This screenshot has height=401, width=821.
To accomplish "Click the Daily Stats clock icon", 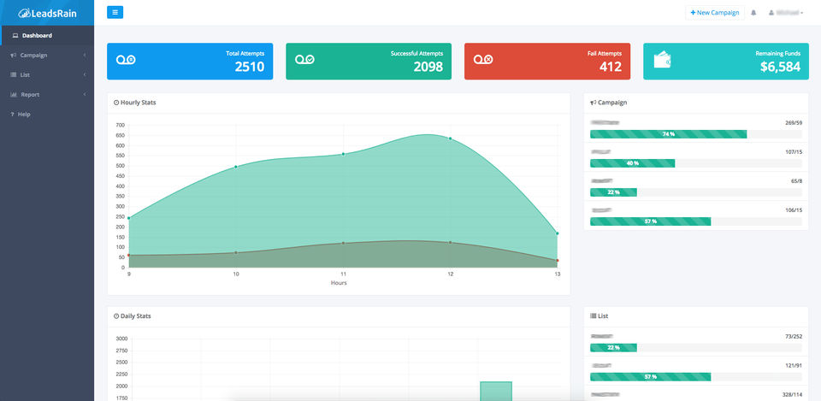I will 116,316.
